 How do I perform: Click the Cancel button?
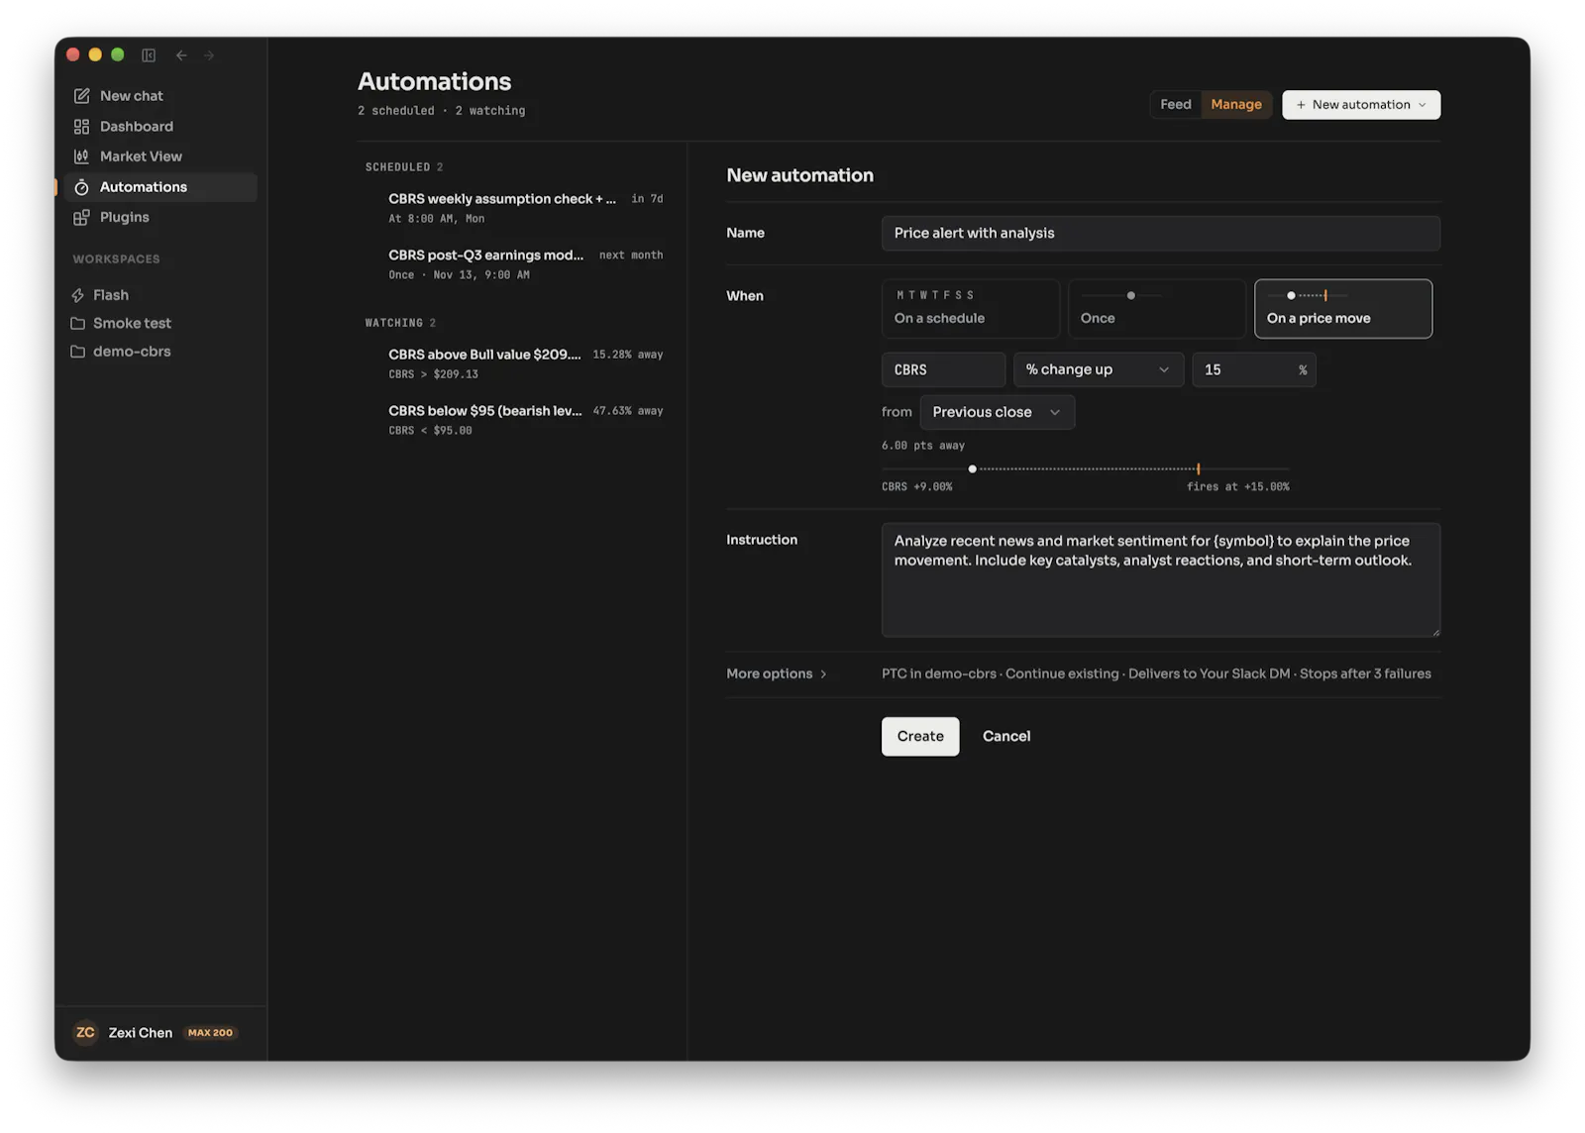[1006, 737]
